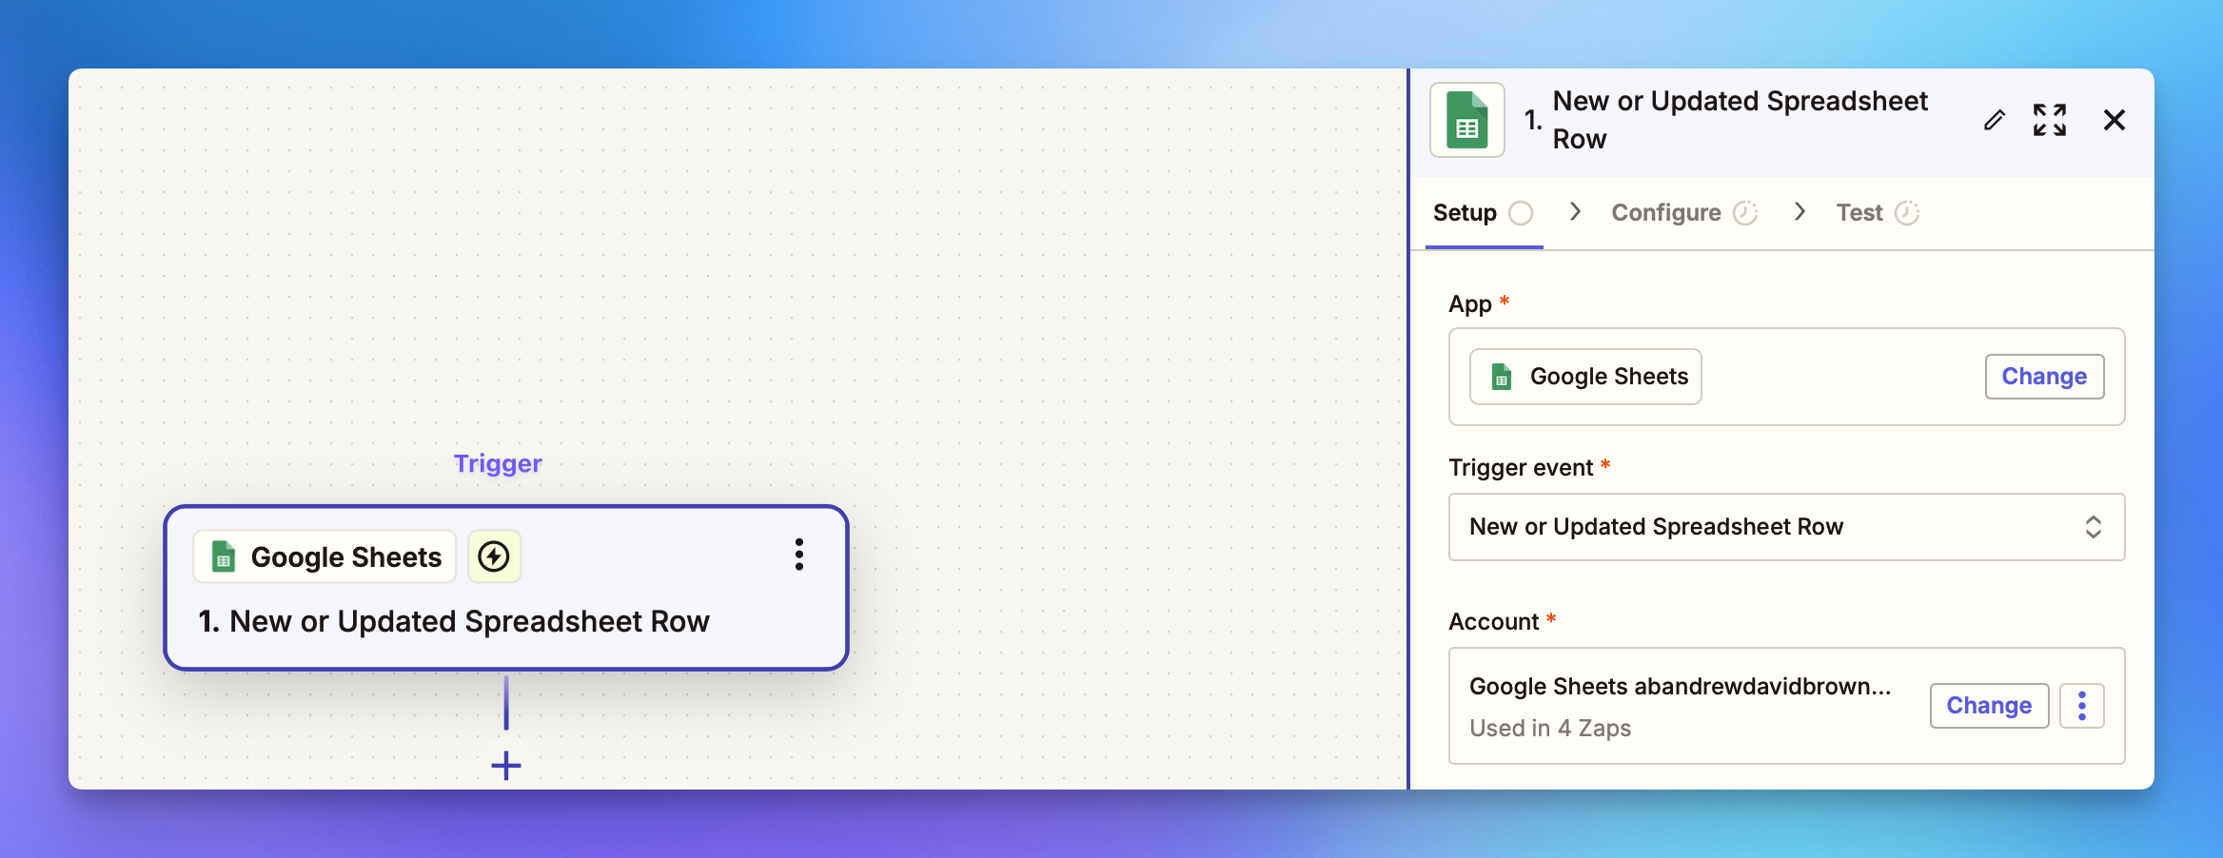2223x858 pixels.
Task: Open the three-dot menu on the trigger card
Action: [x=799, y=555]
